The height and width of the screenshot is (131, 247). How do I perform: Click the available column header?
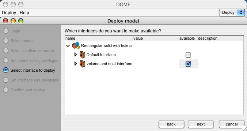point(188,39)
